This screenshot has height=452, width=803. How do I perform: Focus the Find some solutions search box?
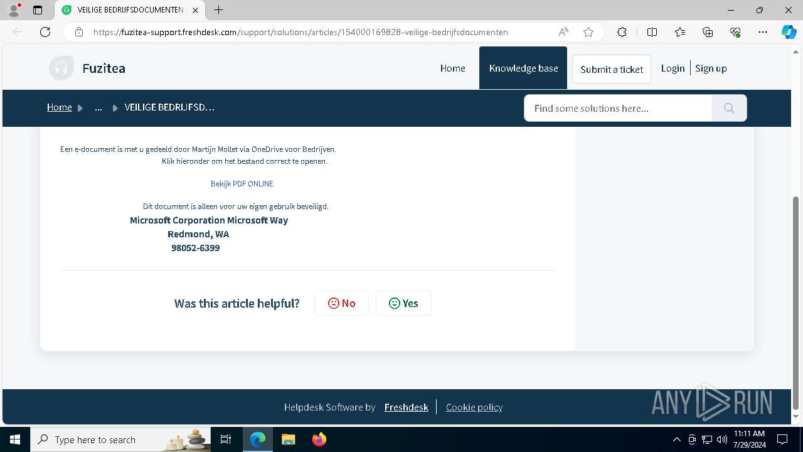618,108
